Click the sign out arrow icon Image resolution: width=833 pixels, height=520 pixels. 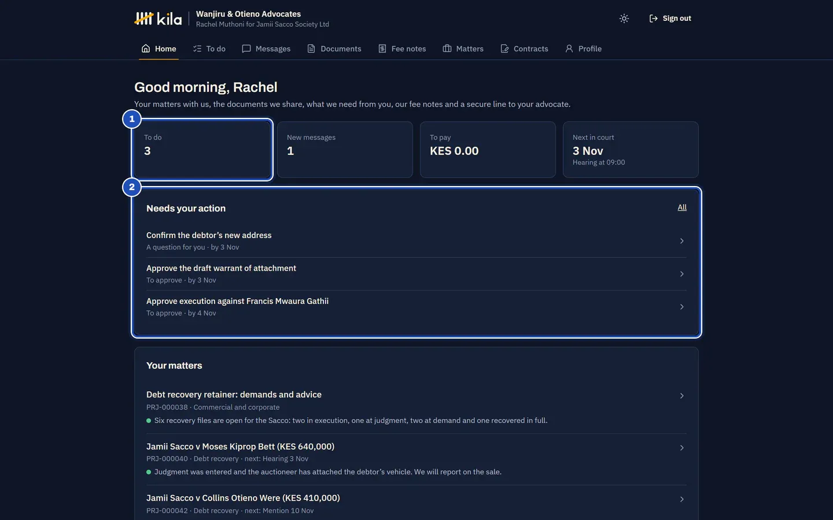coord(654,18)
